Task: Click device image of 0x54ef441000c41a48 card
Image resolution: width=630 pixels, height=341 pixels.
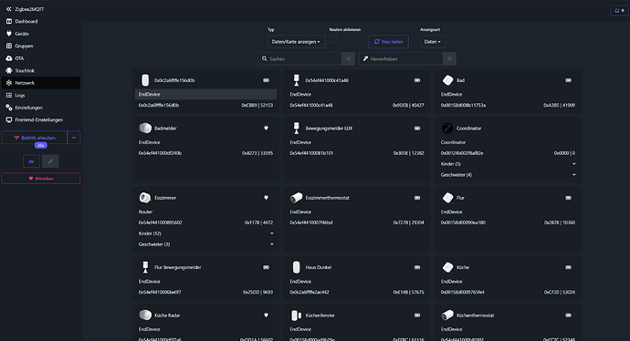Action: click(x=296, y=80)
